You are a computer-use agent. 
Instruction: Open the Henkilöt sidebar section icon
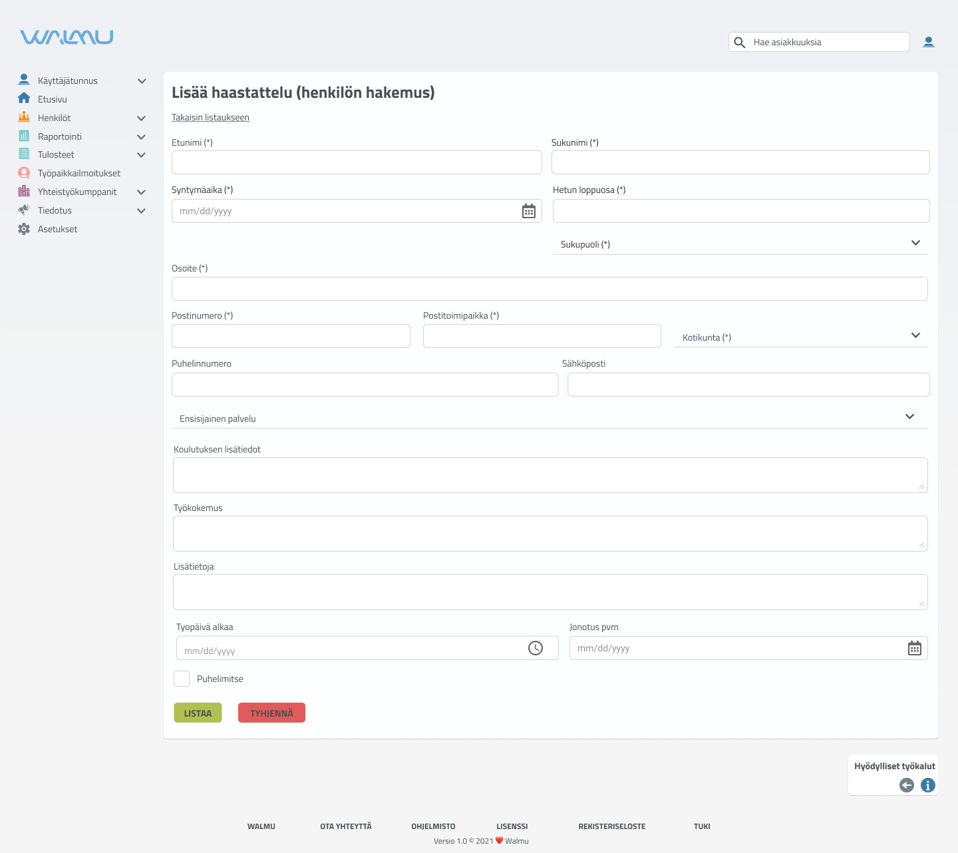(24, 118)
